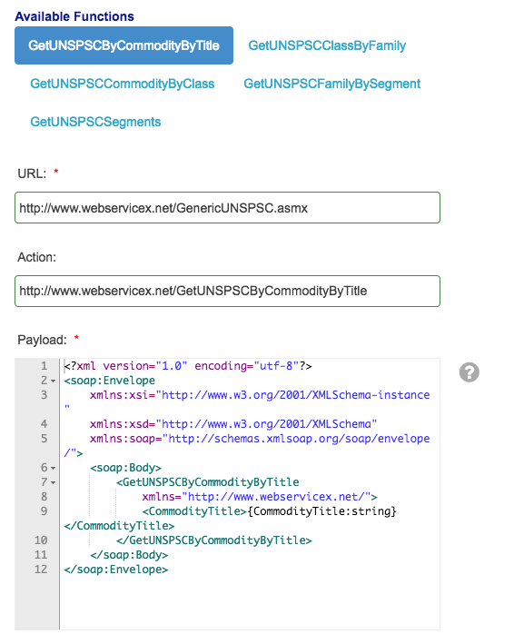The image size is (514, 644).
Task: Switch to GetUNSPSCCommodityByClass function
Action: pos(123,84)
